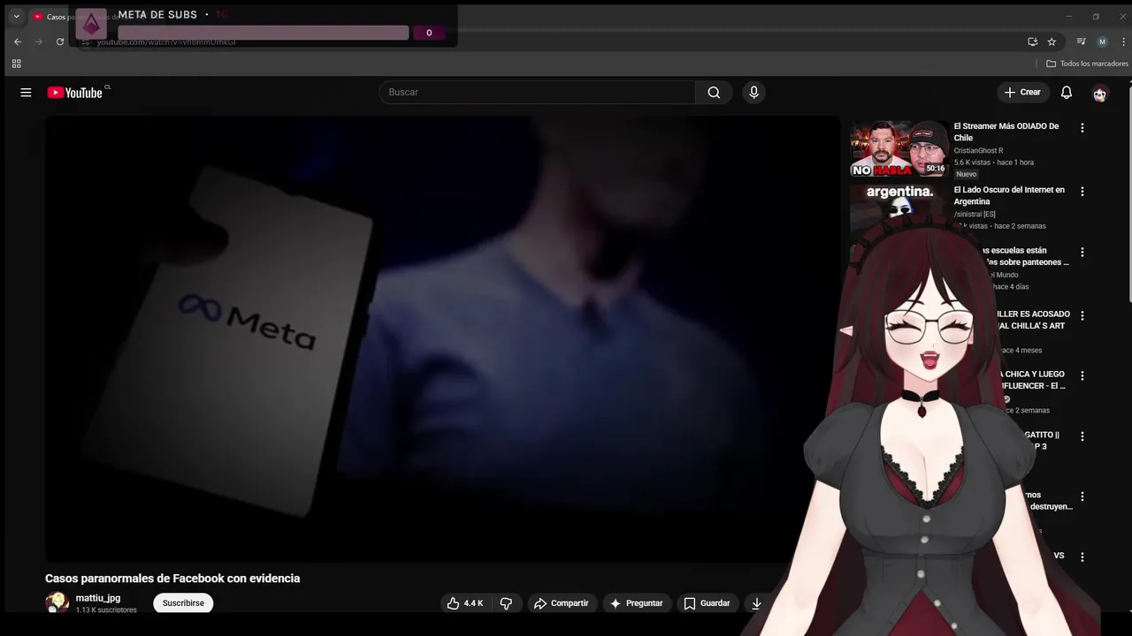Open the mattiu_jpg channel name link

pos(98,598)
